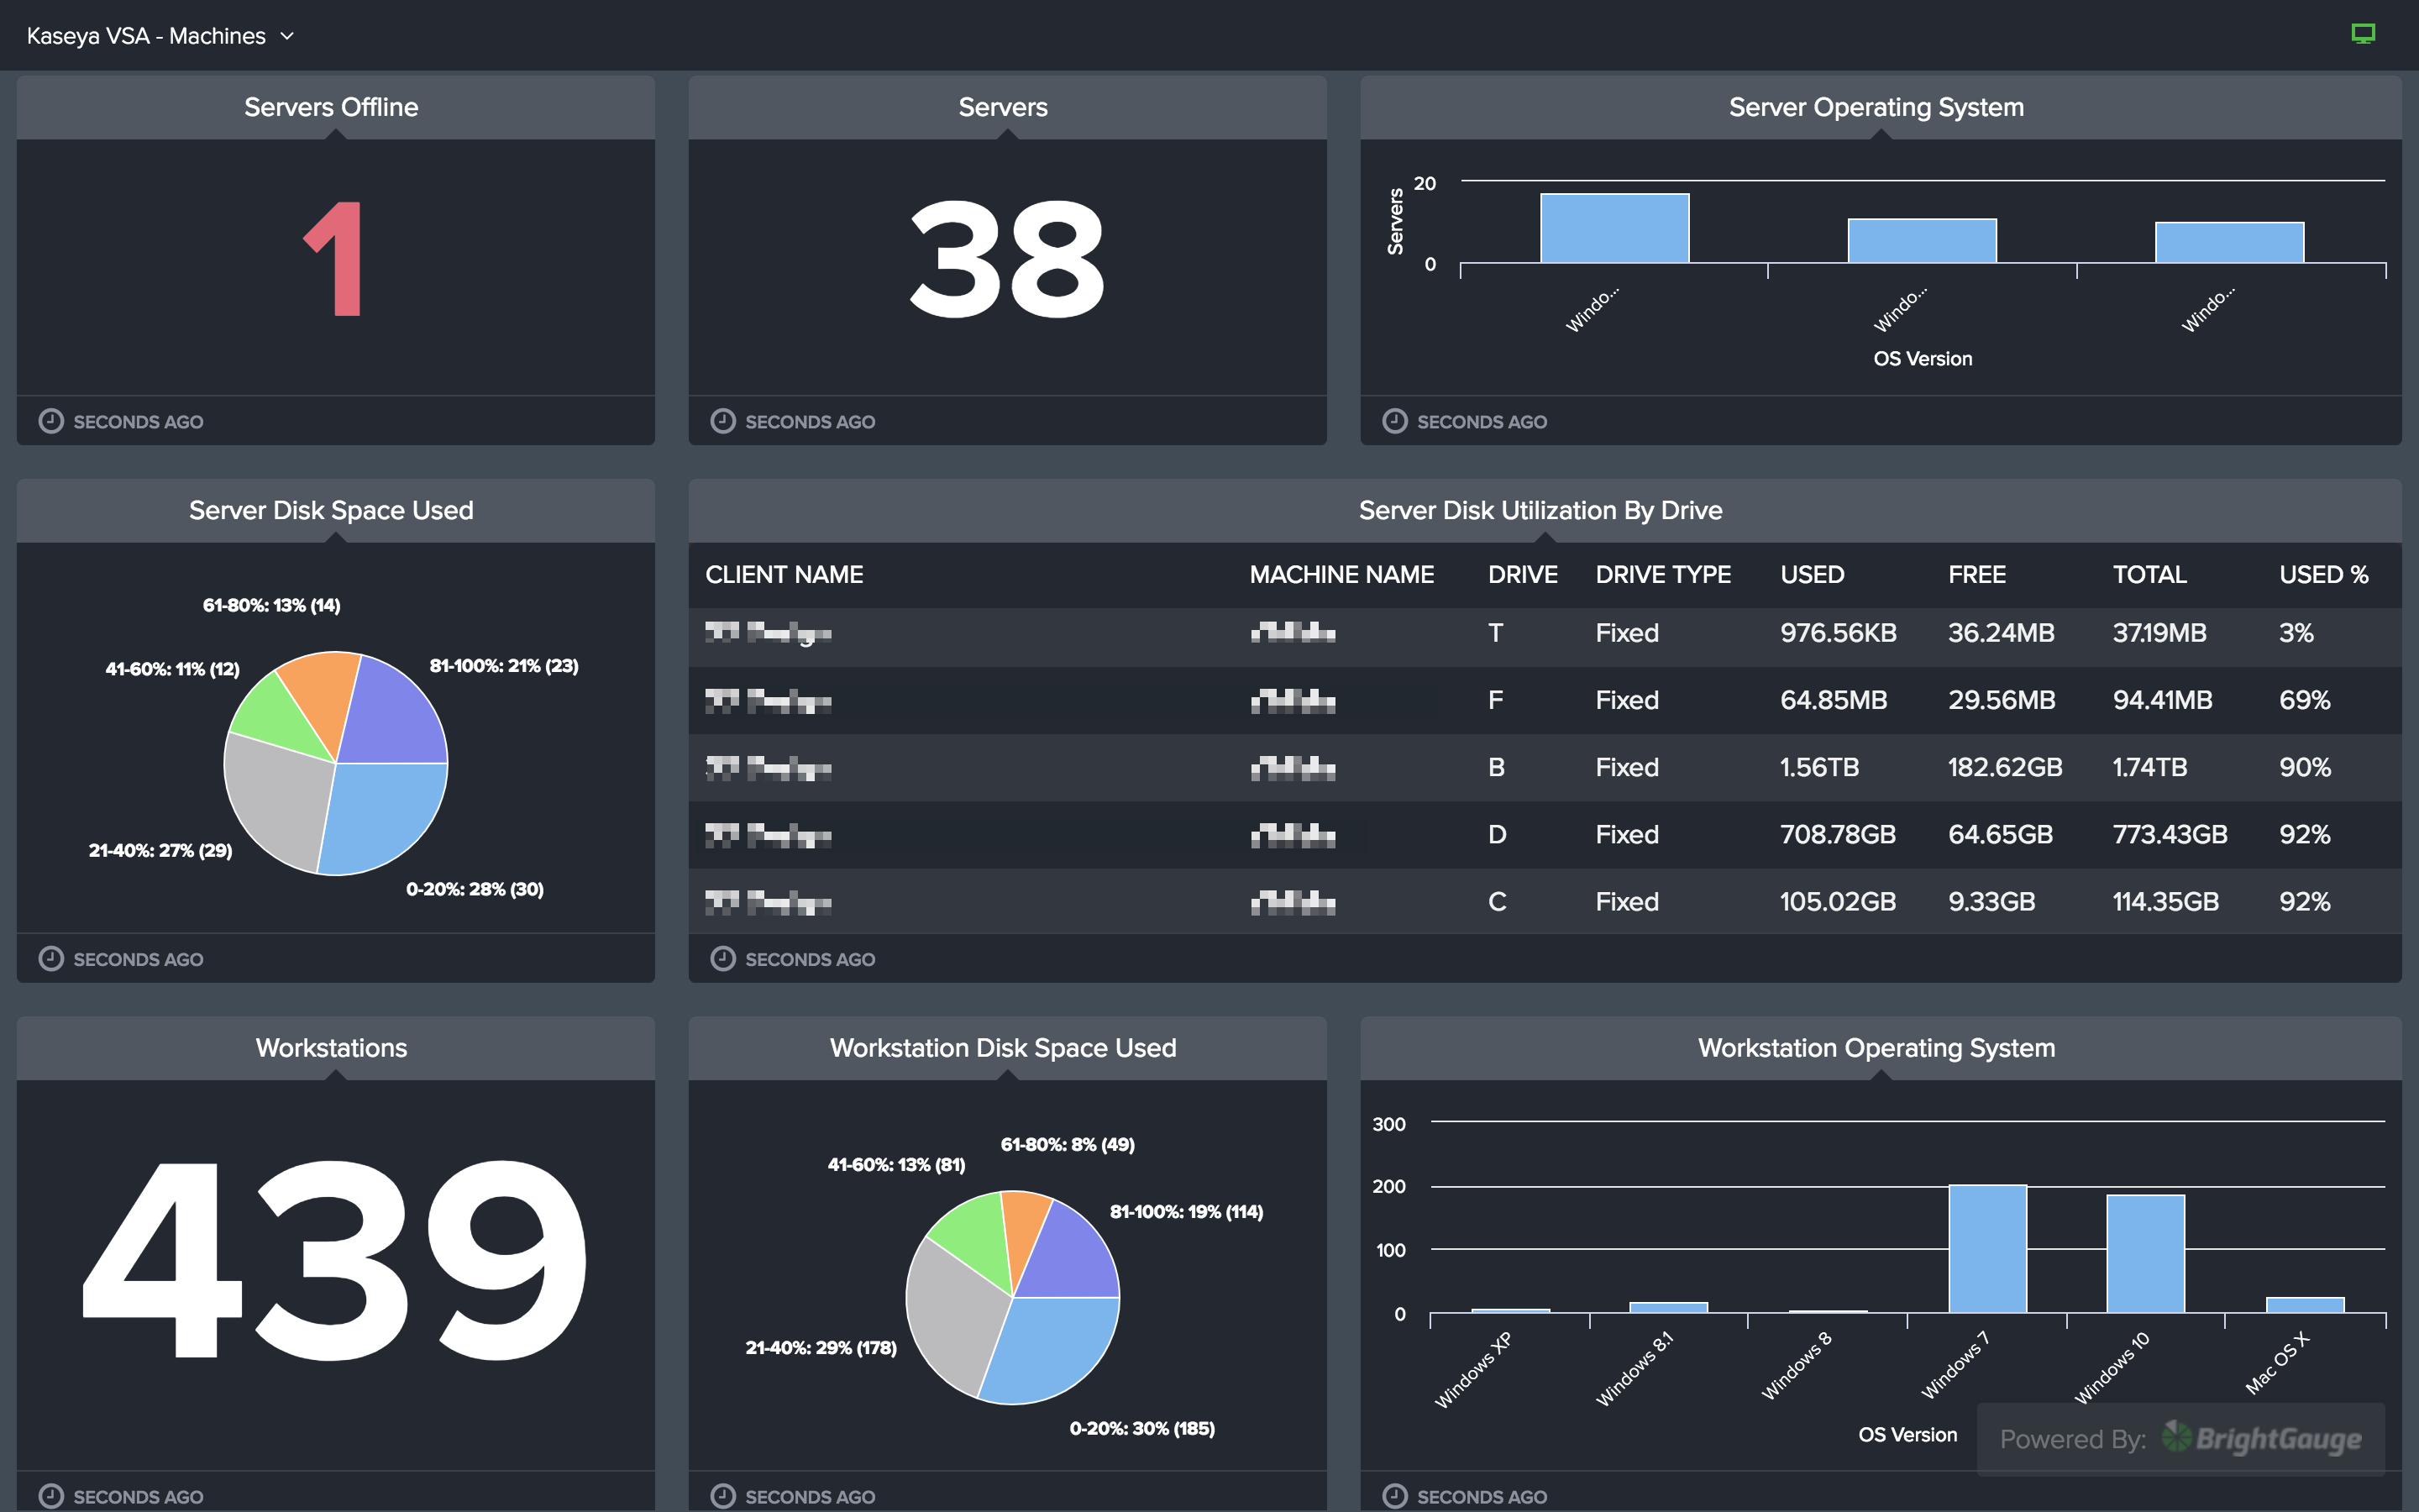Open the Servers Offline gauge title
The width and height of the screenshot is (2419, 1512).
click(x=331, y=107)
